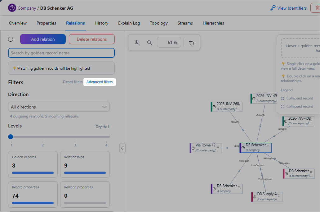Select the DB Supply A. graph node
This screenshot has width=320, height=212.
tap(267, 197)
